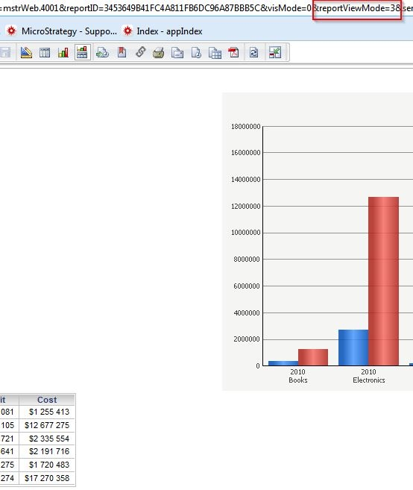Click the send report folder icon
Screen dimensions: 413x490
[177, 52]
